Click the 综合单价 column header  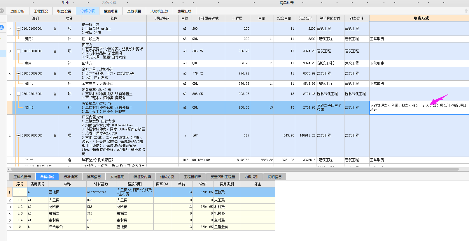(x=284, y=18)
